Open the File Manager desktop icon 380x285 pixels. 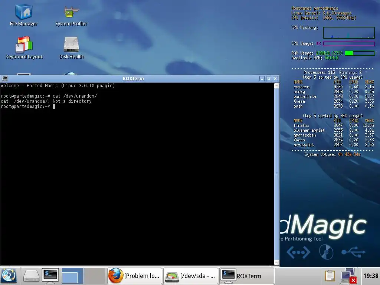coord(23,15)
